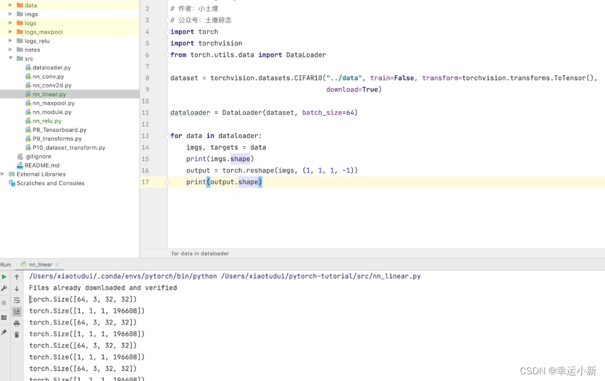Fold the for loop at line 13
Image resolution: width=605 pixels, height=381 pixels.
pyautogui.click(x=167, y=136)
